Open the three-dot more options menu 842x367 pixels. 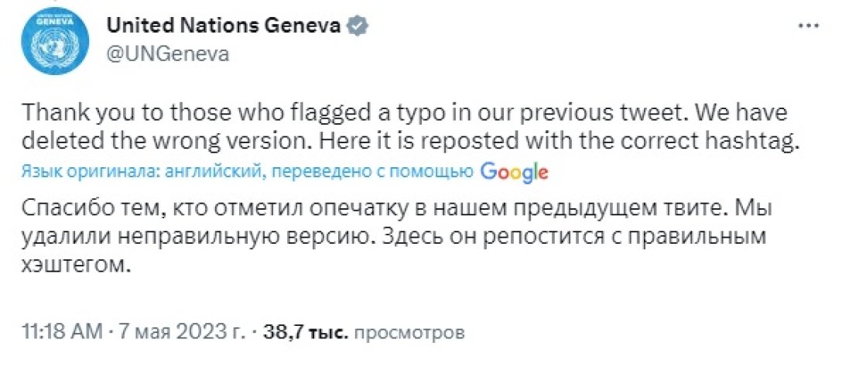coord(808,26)
